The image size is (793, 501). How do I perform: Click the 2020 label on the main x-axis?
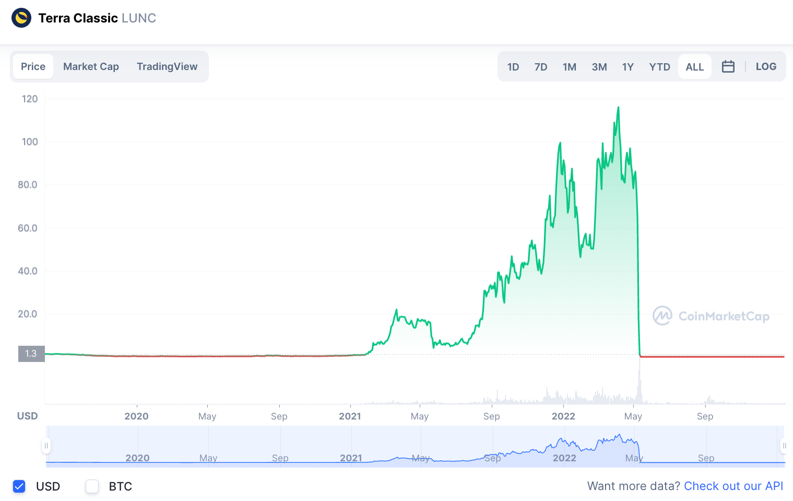136,416
